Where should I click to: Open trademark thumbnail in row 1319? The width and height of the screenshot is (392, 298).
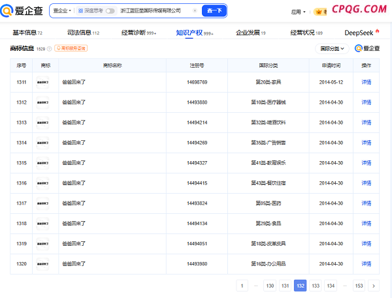42,244
